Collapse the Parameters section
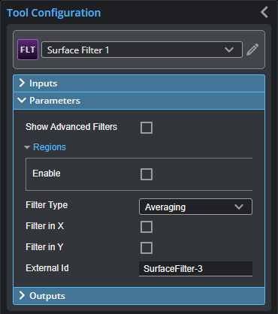The width and height of the screenshot is (278, 314). pos(139,101)
